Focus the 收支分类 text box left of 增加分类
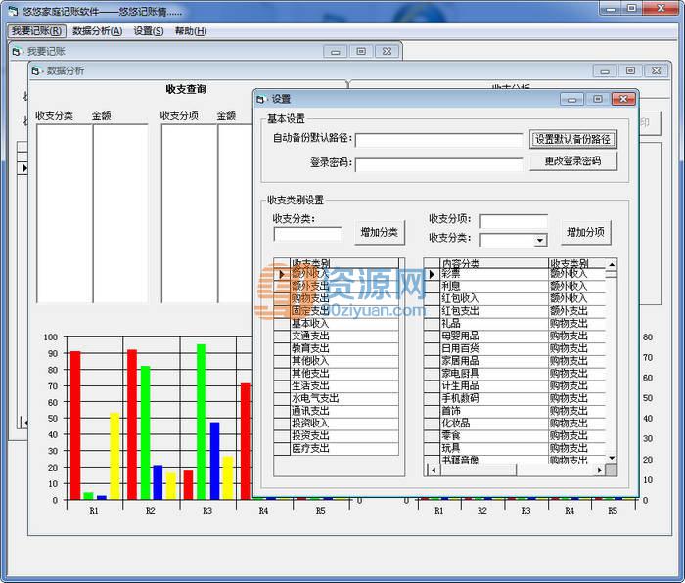This screenshot has width=685, height=583. (307, 234)
